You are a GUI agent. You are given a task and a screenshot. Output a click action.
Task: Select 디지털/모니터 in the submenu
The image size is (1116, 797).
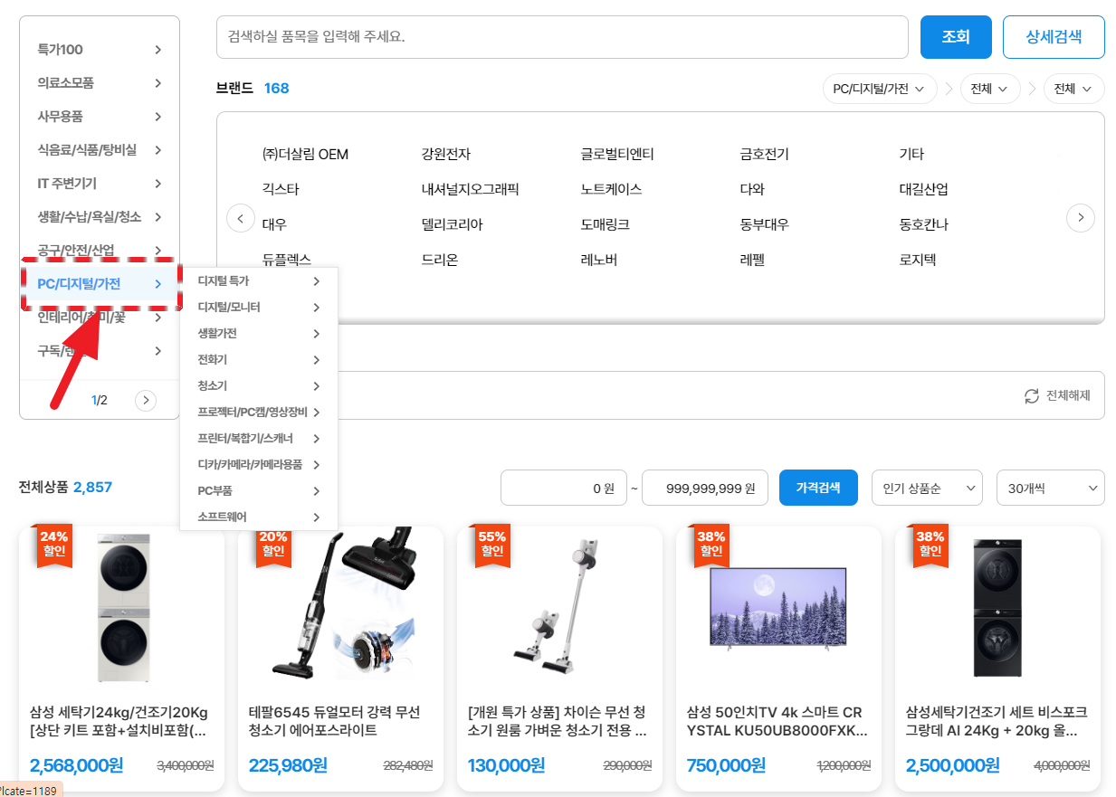coord(229,308)
